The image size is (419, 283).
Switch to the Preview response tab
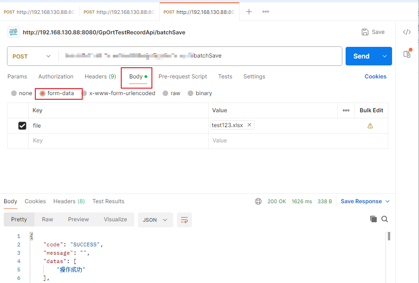[x=78, y=220]
